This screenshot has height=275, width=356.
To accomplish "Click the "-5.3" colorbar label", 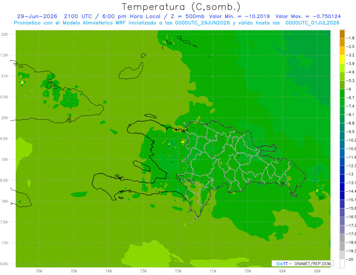I will [351, 80].
